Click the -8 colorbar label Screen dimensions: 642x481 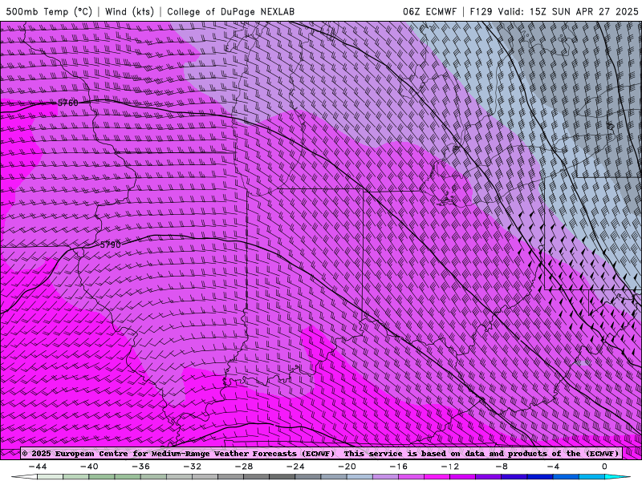[502, 467]
